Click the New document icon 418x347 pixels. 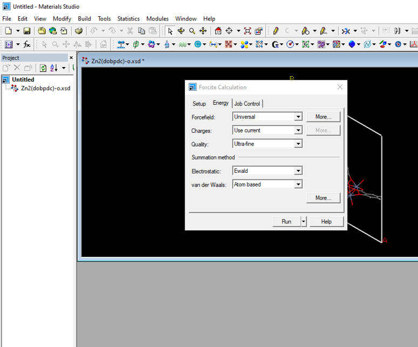pyautogui.click(x=9, y=31)
